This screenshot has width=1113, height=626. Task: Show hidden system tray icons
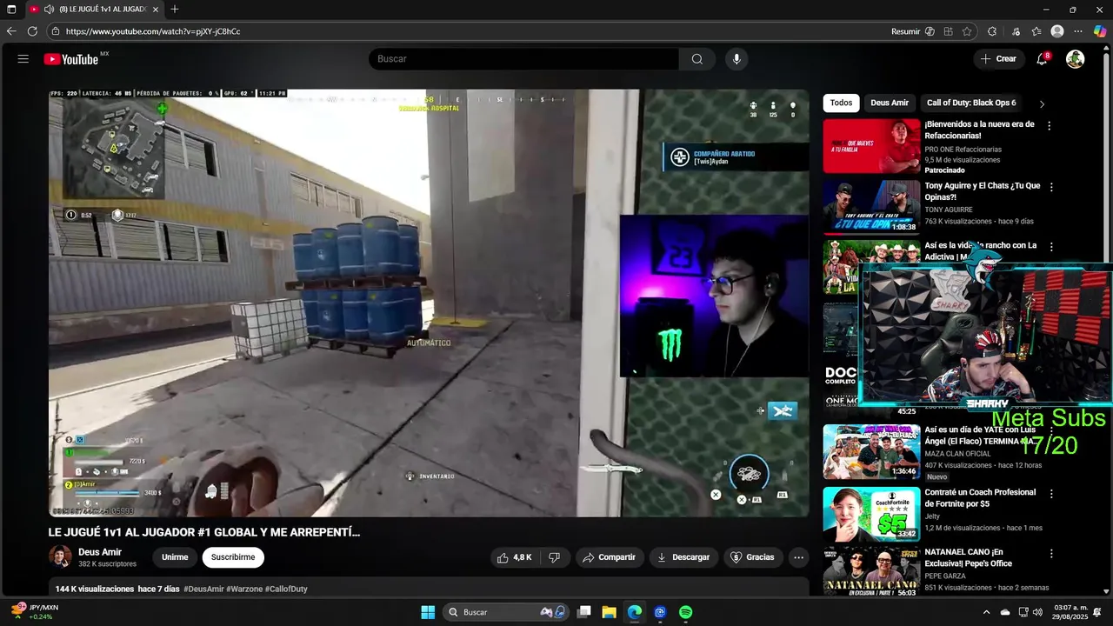pos(986,612)
